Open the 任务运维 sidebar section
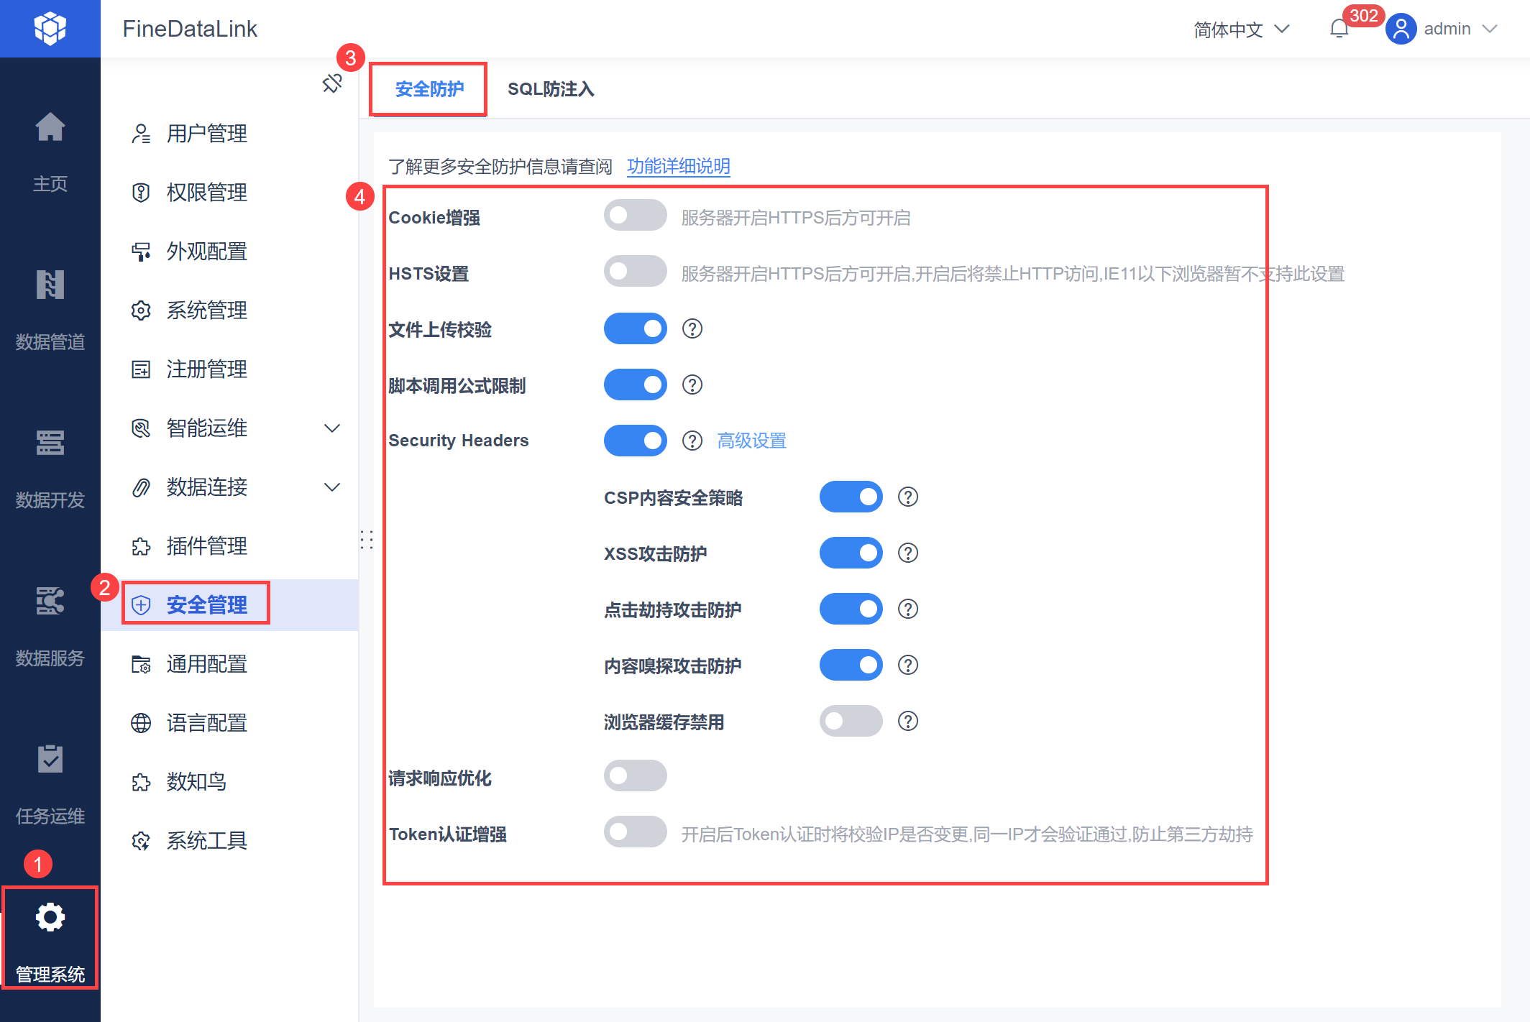Image resolution: width=1530 pixels, height=1022 pixels. pos(50,760)
